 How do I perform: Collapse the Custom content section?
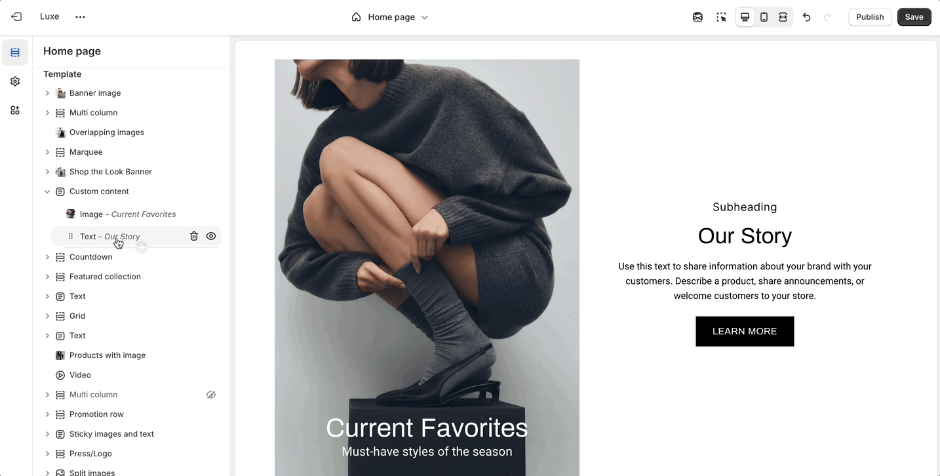(x=47, y=191)
